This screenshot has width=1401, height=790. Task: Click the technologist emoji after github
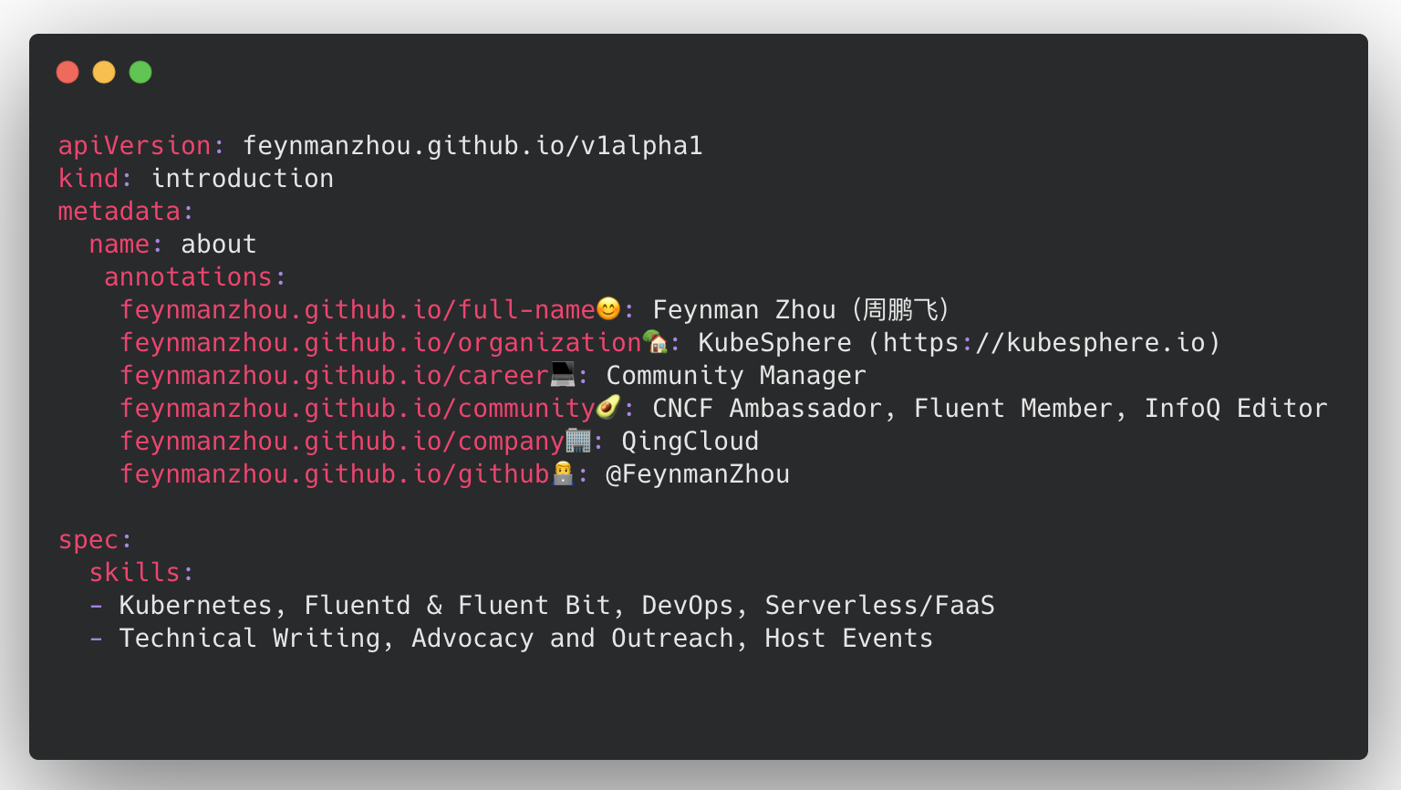pyautogui.click(x=563, y=473)
